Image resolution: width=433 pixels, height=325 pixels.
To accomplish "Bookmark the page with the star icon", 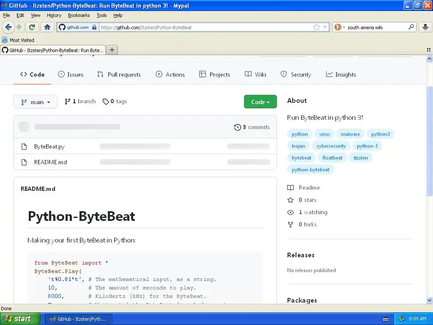I will pos(316,27).
